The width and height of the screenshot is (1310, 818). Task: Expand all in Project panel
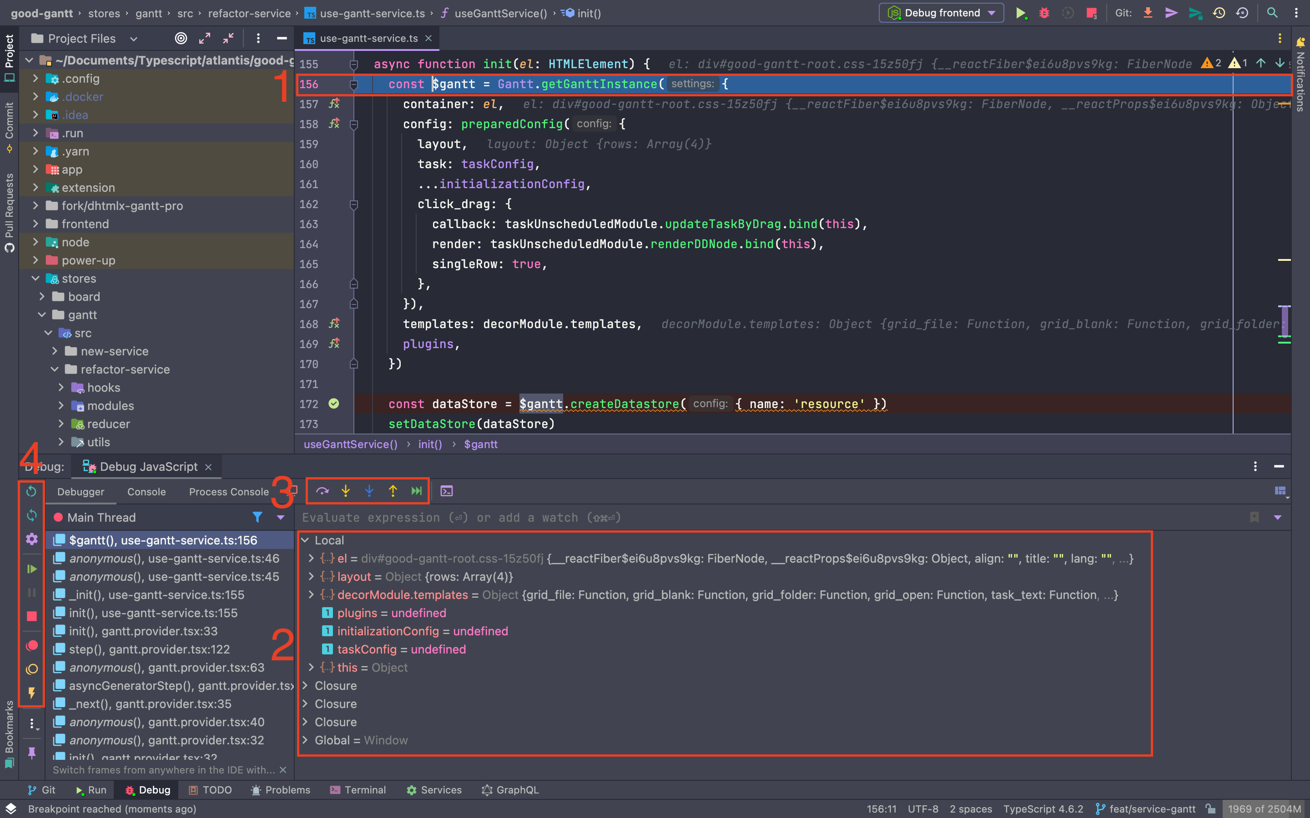tap(205, 39)
